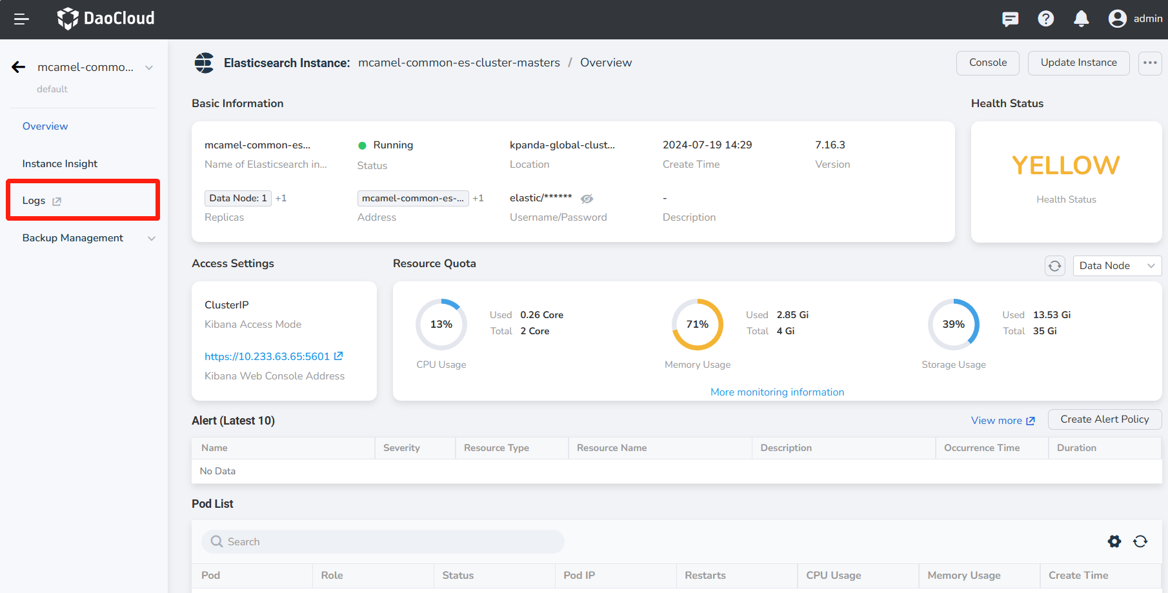The width and height of the screenshot is (1168, 593).
Task: Reveal the elastic password with eye icon
Action: (587, 199)
